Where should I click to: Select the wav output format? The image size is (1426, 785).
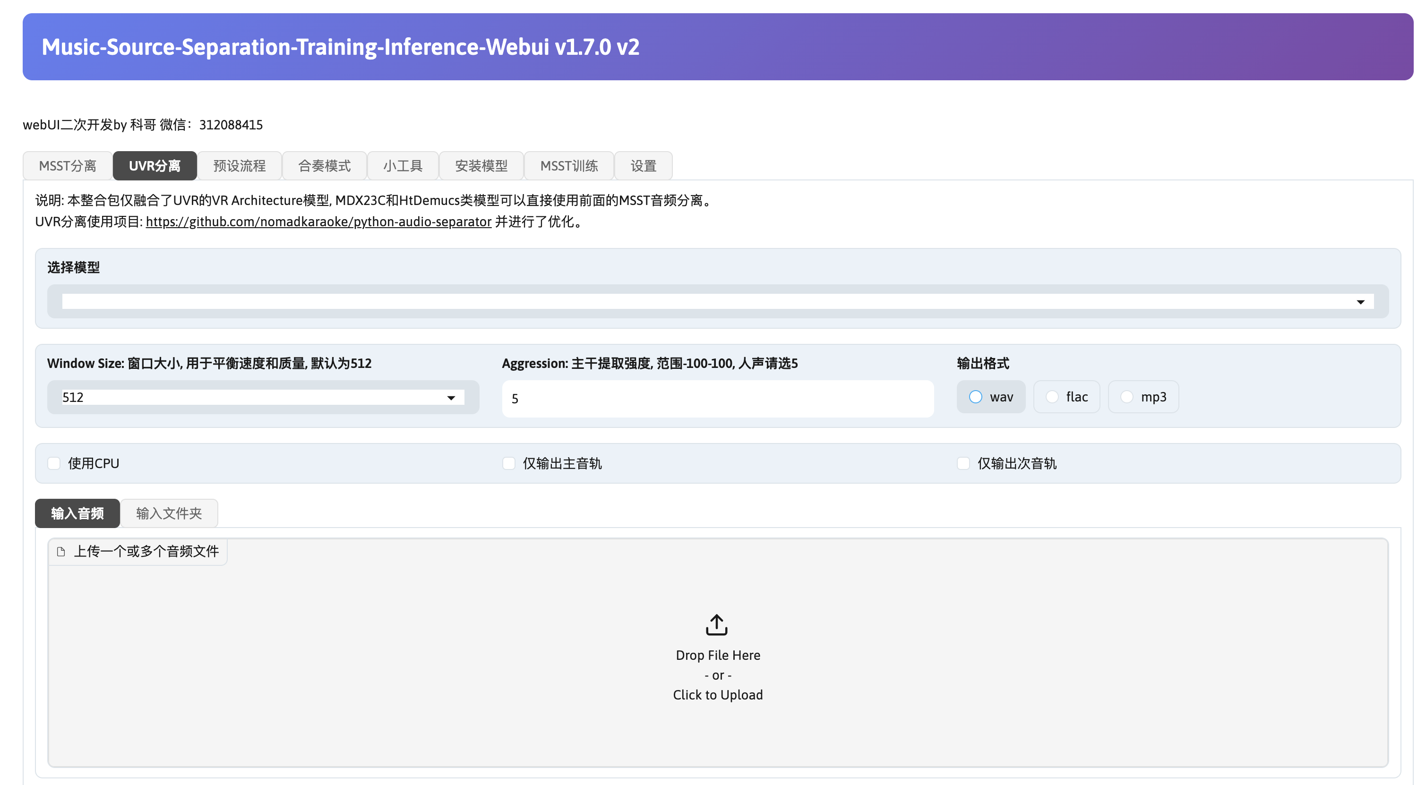[975, 397]
